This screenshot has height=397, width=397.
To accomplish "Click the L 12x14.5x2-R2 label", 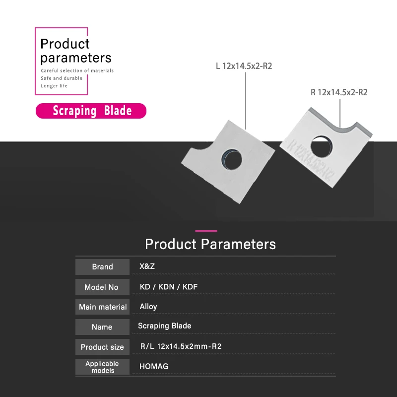I will [x=244, y=66].
